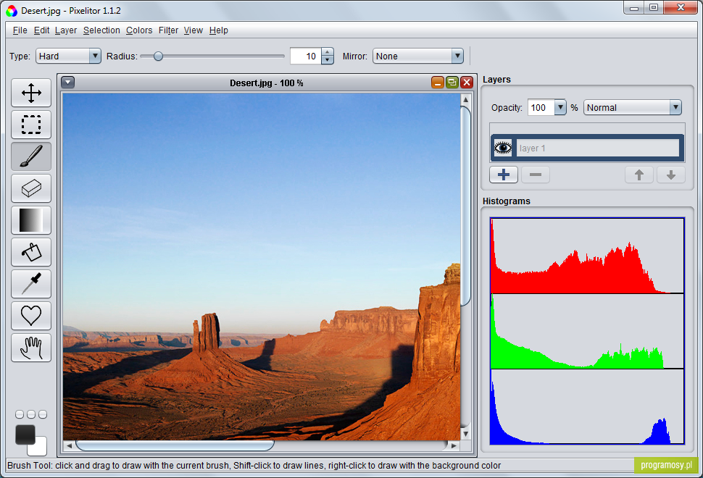Click the Radius value field
703x478 pixels.
(x=306, y=56)
